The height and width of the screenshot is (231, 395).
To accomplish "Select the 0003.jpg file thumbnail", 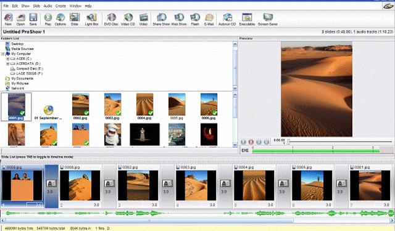I will pyautogui.click(x=112, y=107).
